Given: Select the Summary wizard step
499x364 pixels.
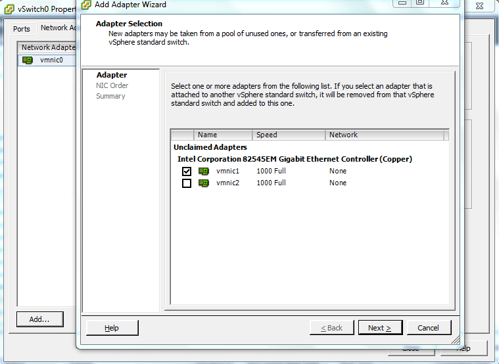Looking at the screenshot, I should pyautogui.click(x=110, y=96).
